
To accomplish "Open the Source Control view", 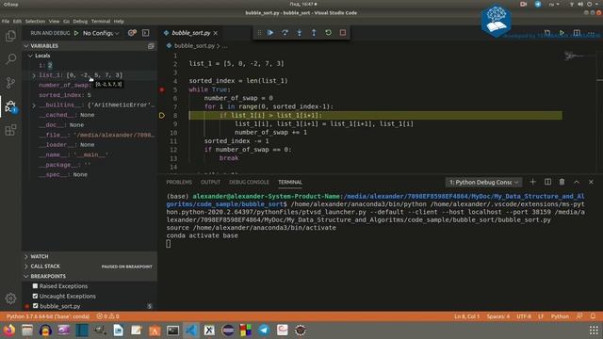I will coord(10,82).
